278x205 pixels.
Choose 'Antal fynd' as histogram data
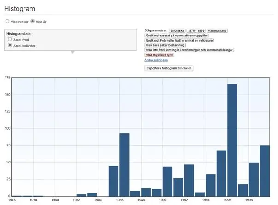pyautogui.click(x=10, y=40)
